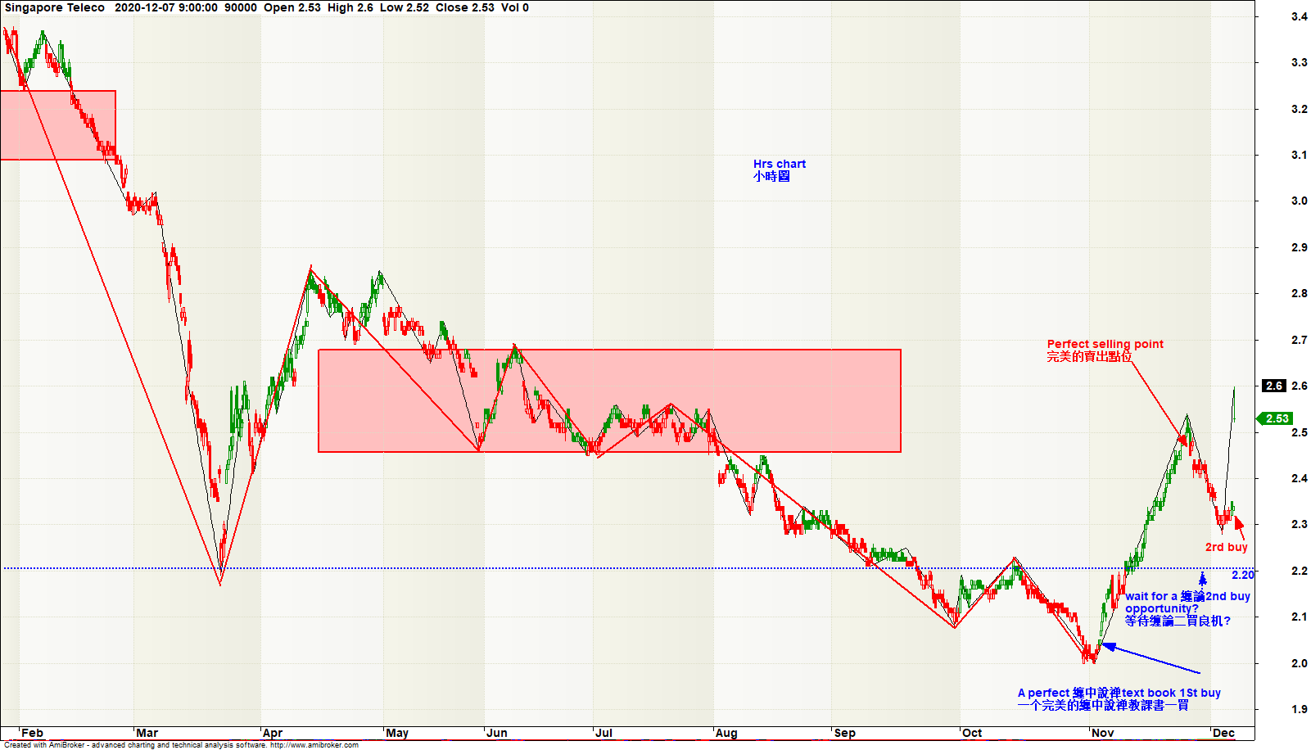Click the red 2rd buy label
This screenshot has height=750, width=1311.
[x=1226, y=547]
